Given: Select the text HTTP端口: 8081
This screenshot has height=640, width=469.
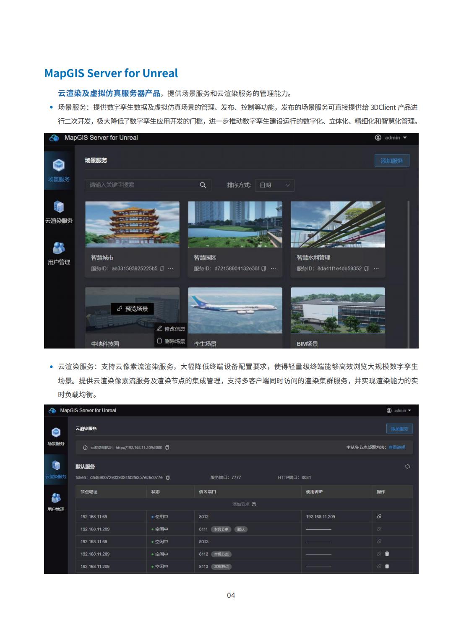Looking at the screenshot, I should tap(294, 477).
